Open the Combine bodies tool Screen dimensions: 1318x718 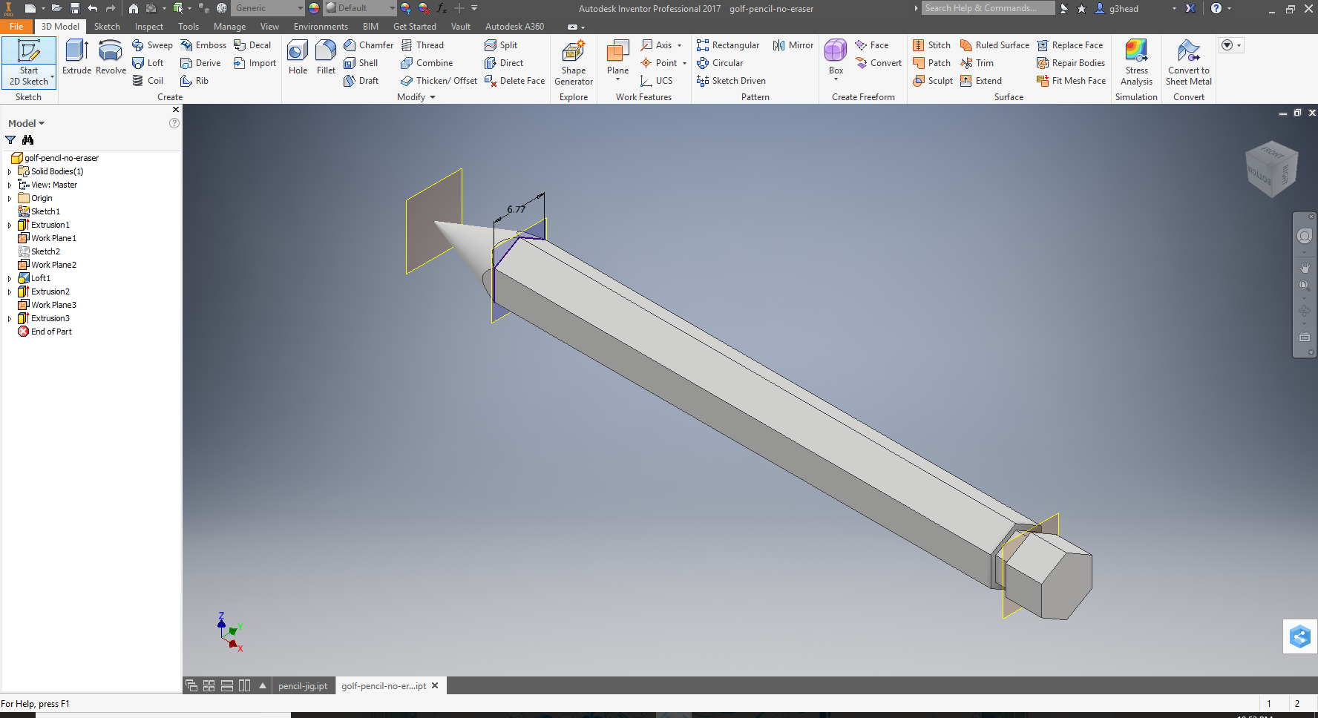pos(427,63)
